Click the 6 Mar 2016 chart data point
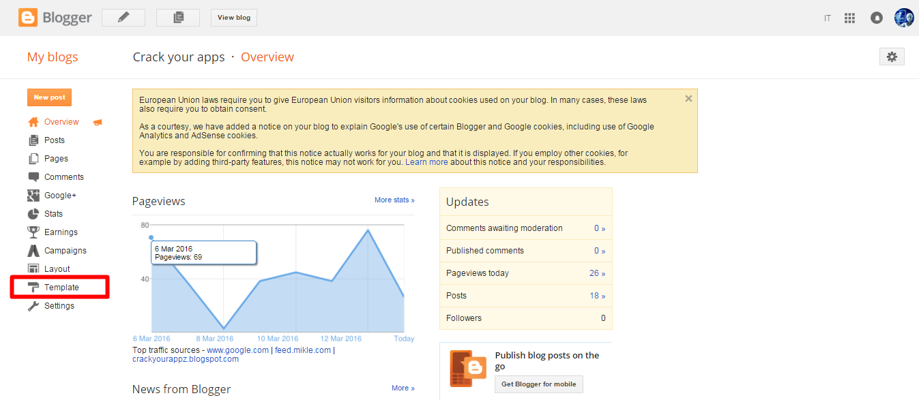The image size is (919, 400). [151, 238]
